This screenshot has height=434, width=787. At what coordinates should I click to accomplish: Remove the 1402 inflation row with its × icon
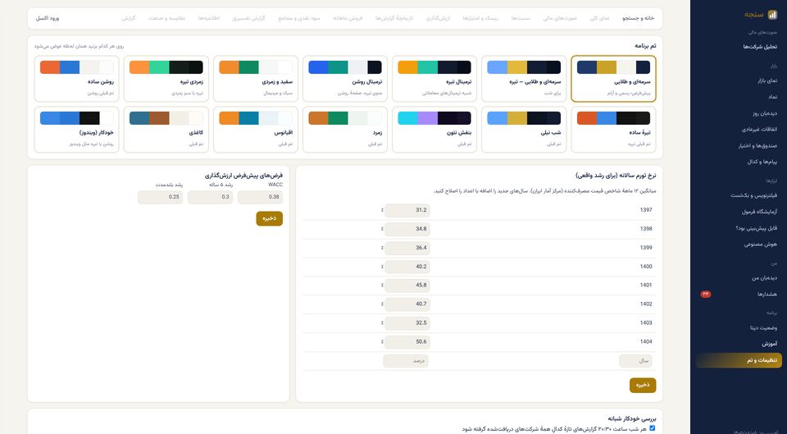(383, 304)
